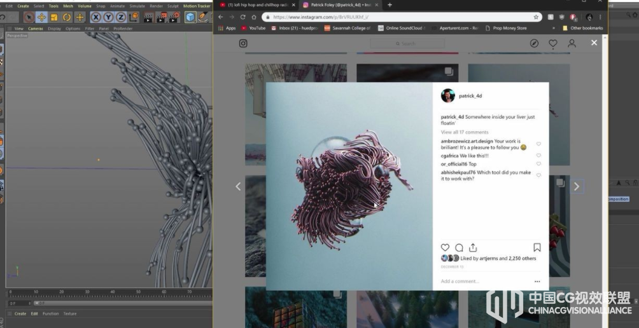Open the Motion Tracker menu

point(197,6)
